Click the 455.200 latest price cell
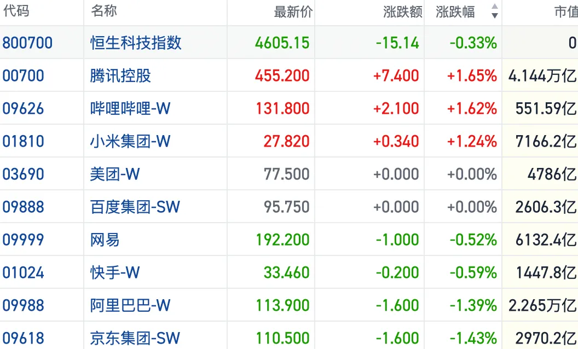 click(282, 75)
